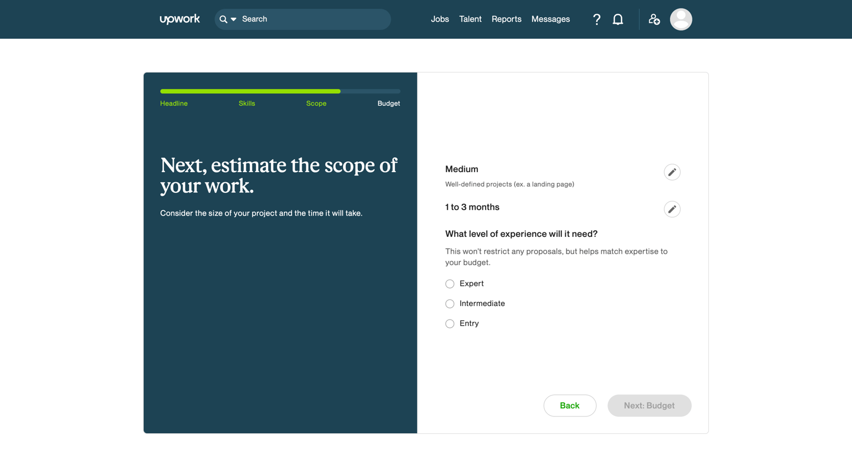
Task: Open the notifications bell
Action: point(618,19)
